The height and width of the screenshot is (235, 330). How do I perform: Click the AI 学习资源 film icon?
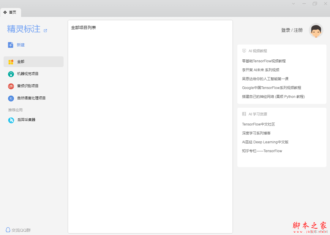pos(244,114)
